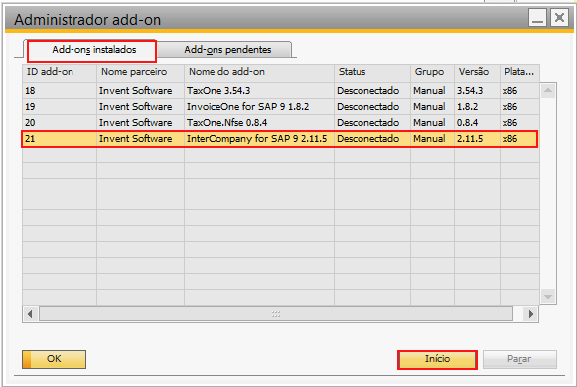Click horizontal scrollbar right arrow
The width and height of the screenshot is (577, 387).
tap(531, 314)
